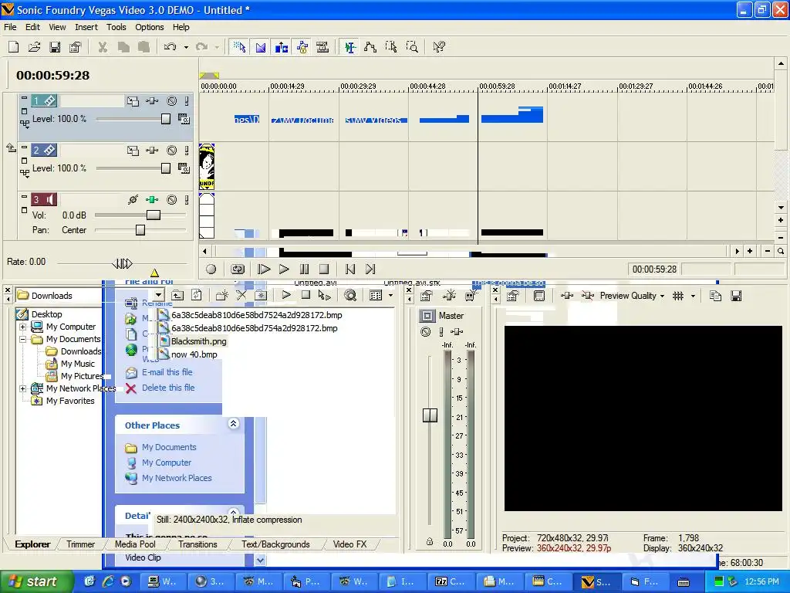Image resolution: width=790 pixels, height=593 pixels.
Task: Open the Explorer Views dropdown arrow
Action: (x=390, y=296)
